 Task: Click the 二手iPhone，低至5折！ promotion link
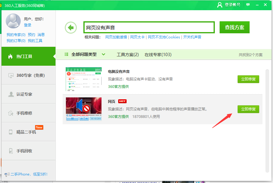coord(29,174)
